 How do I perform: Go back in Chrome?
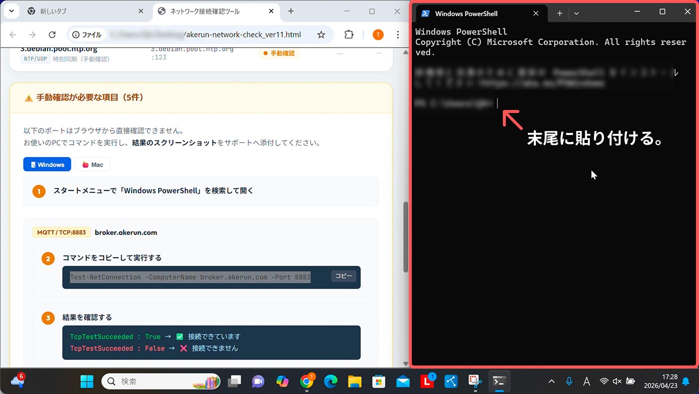(13, 34)
